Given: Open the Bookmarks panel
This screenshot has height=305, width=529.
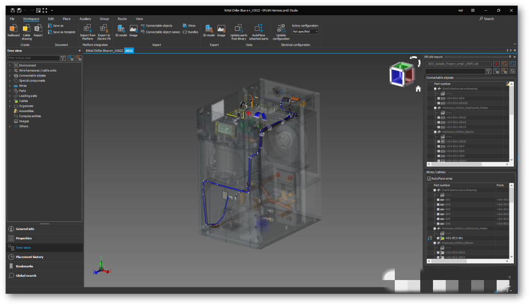Looking at the screenshot, I should pos(44,266).
